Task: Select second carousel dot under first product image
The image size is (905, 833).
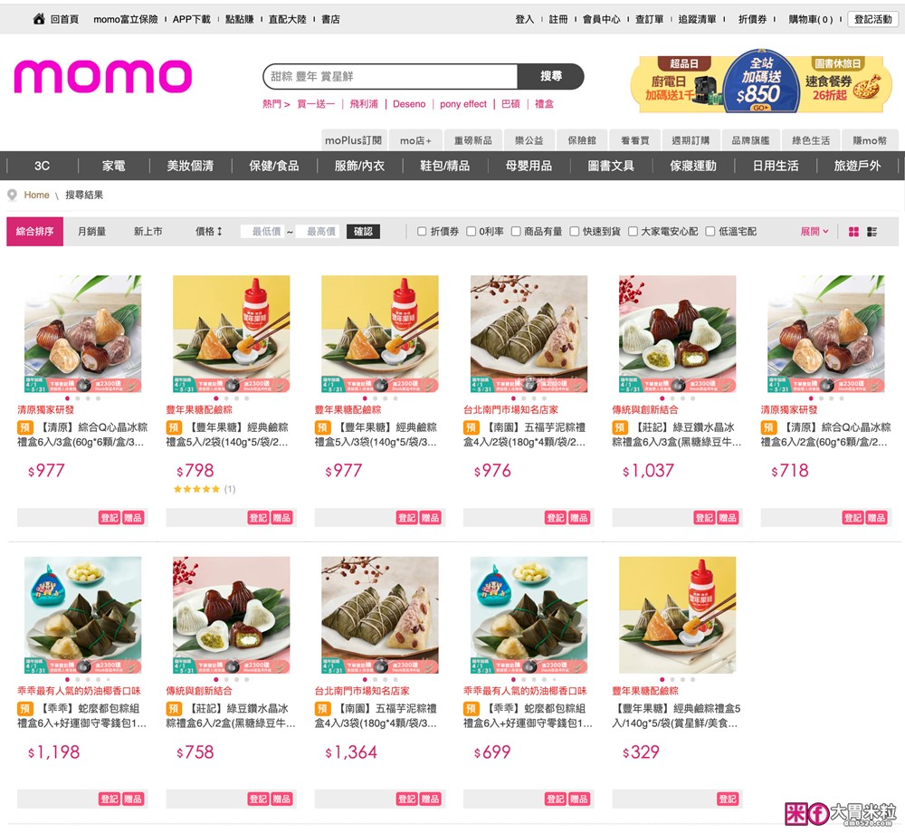Action: click(78, 398)
